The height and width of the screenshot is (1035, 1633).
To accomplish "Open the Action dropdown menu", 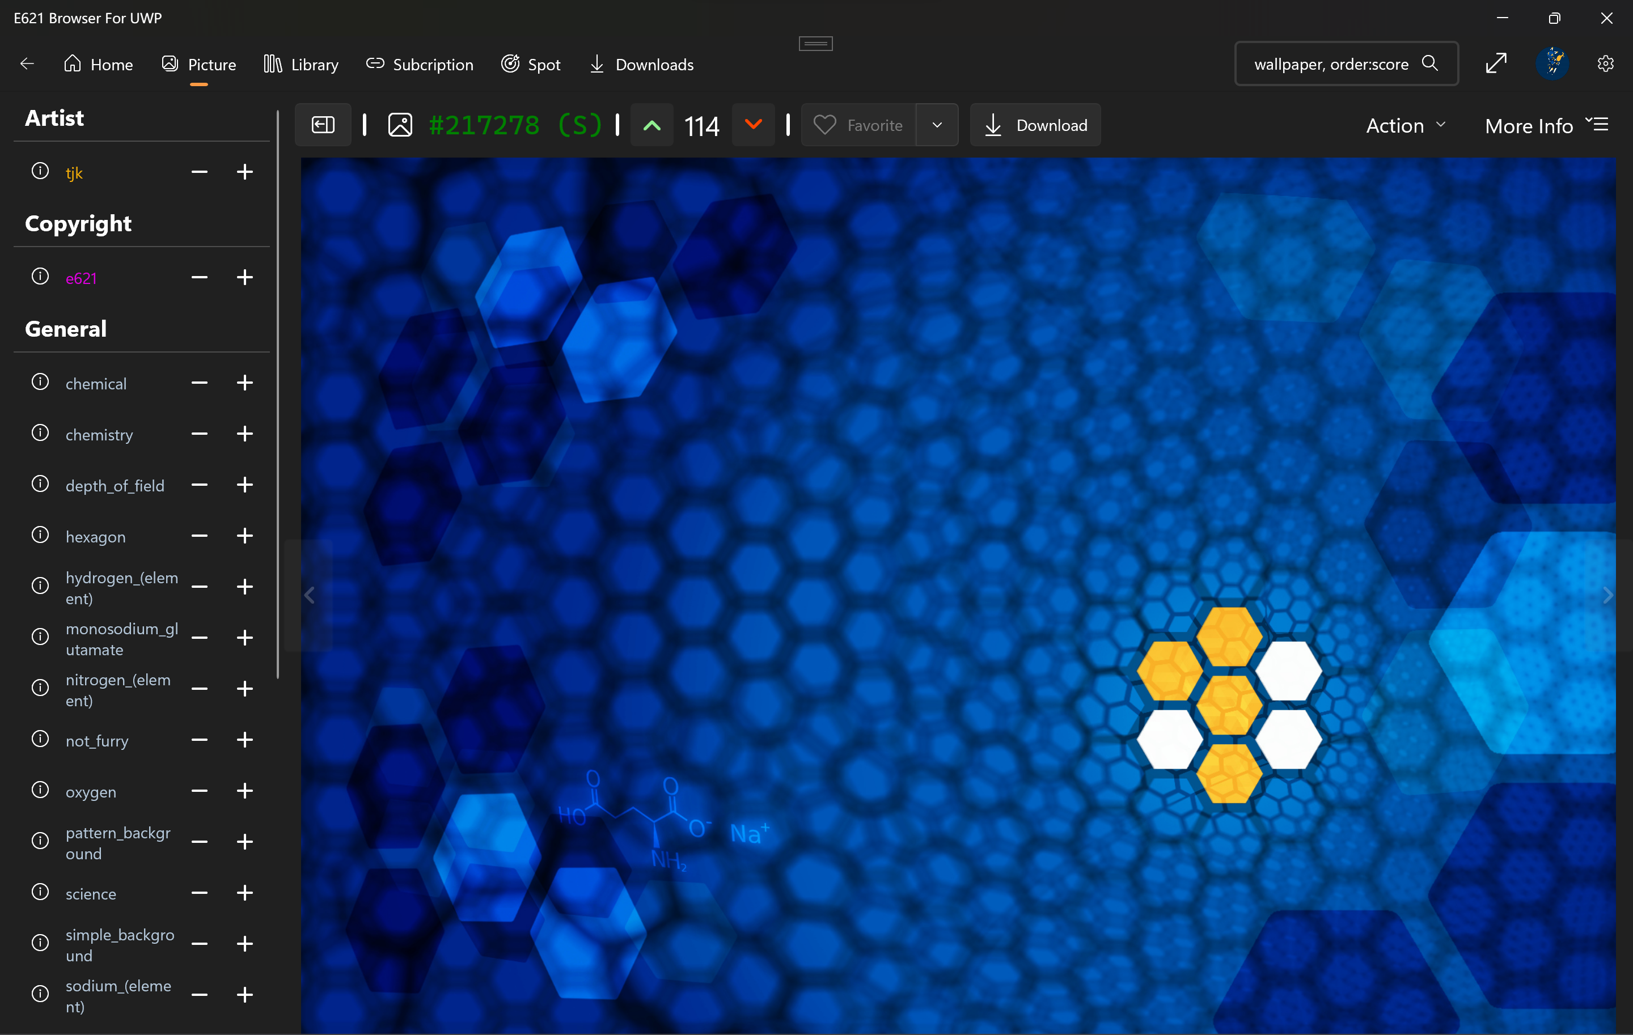I will click(1406, 125).
